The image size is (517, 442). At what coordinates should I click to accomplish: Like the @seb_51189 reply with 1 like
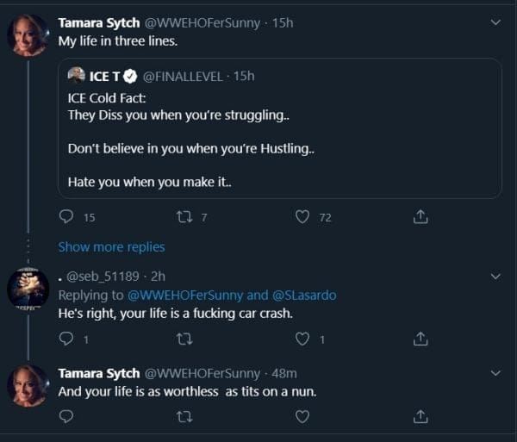pos(302,339)
